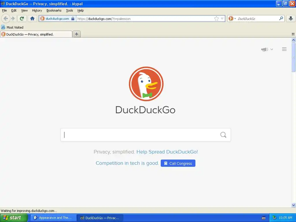Restore down the Mypal browser window
The image size is (296, 222).
pos(285,3)
